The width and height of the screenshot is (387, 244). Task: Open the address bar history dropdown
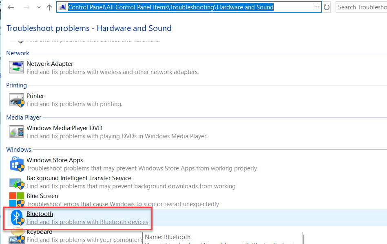[x=318, y=7]
